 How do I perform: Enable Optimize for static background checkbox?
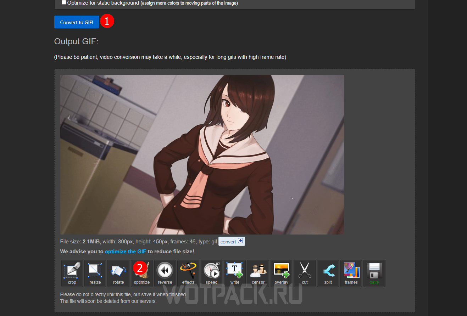(x=64, y=2)
